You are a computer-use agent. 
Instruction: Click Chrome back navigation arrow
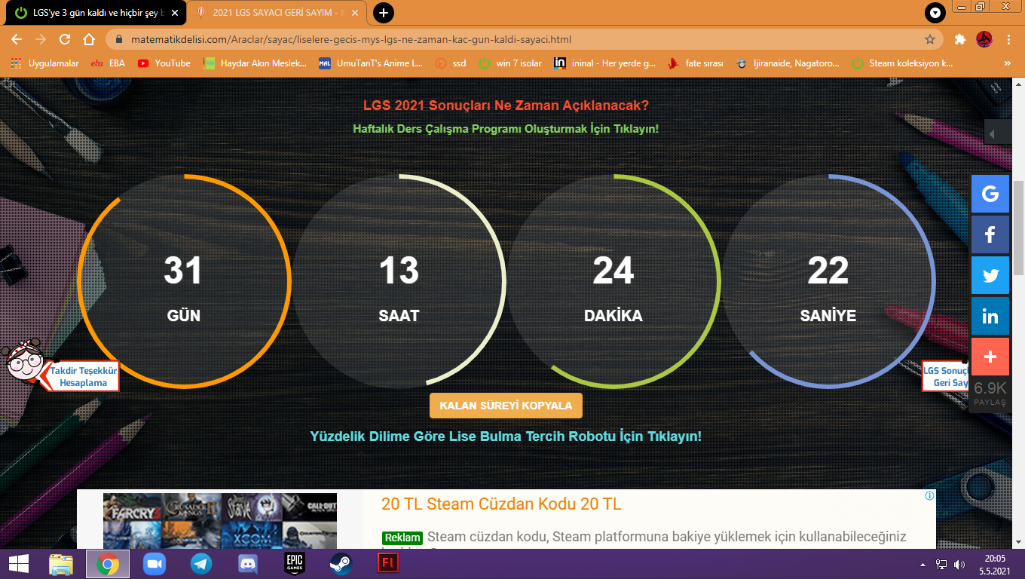(17, 39)
